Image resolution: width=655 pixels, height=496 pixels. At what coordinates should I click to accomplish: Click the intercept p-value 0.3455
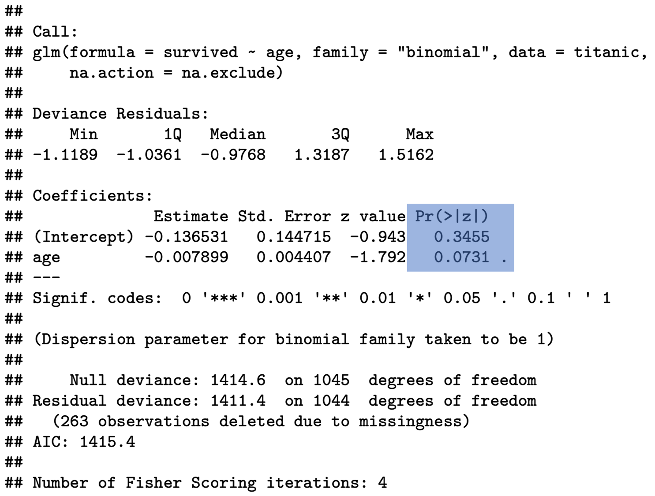point(461,237)
